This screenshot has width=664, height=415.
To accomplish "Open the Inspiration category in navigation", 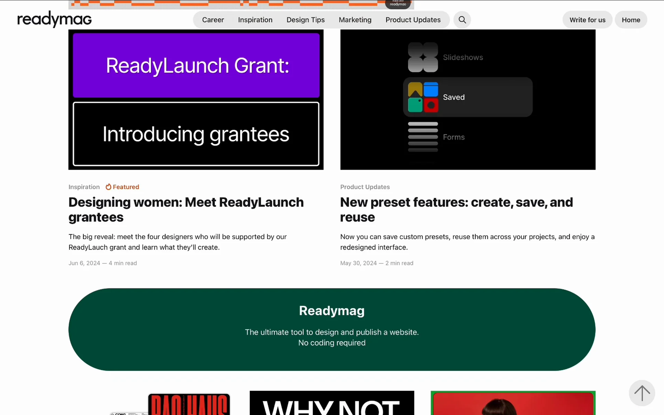I will click(x=255, y=20).
